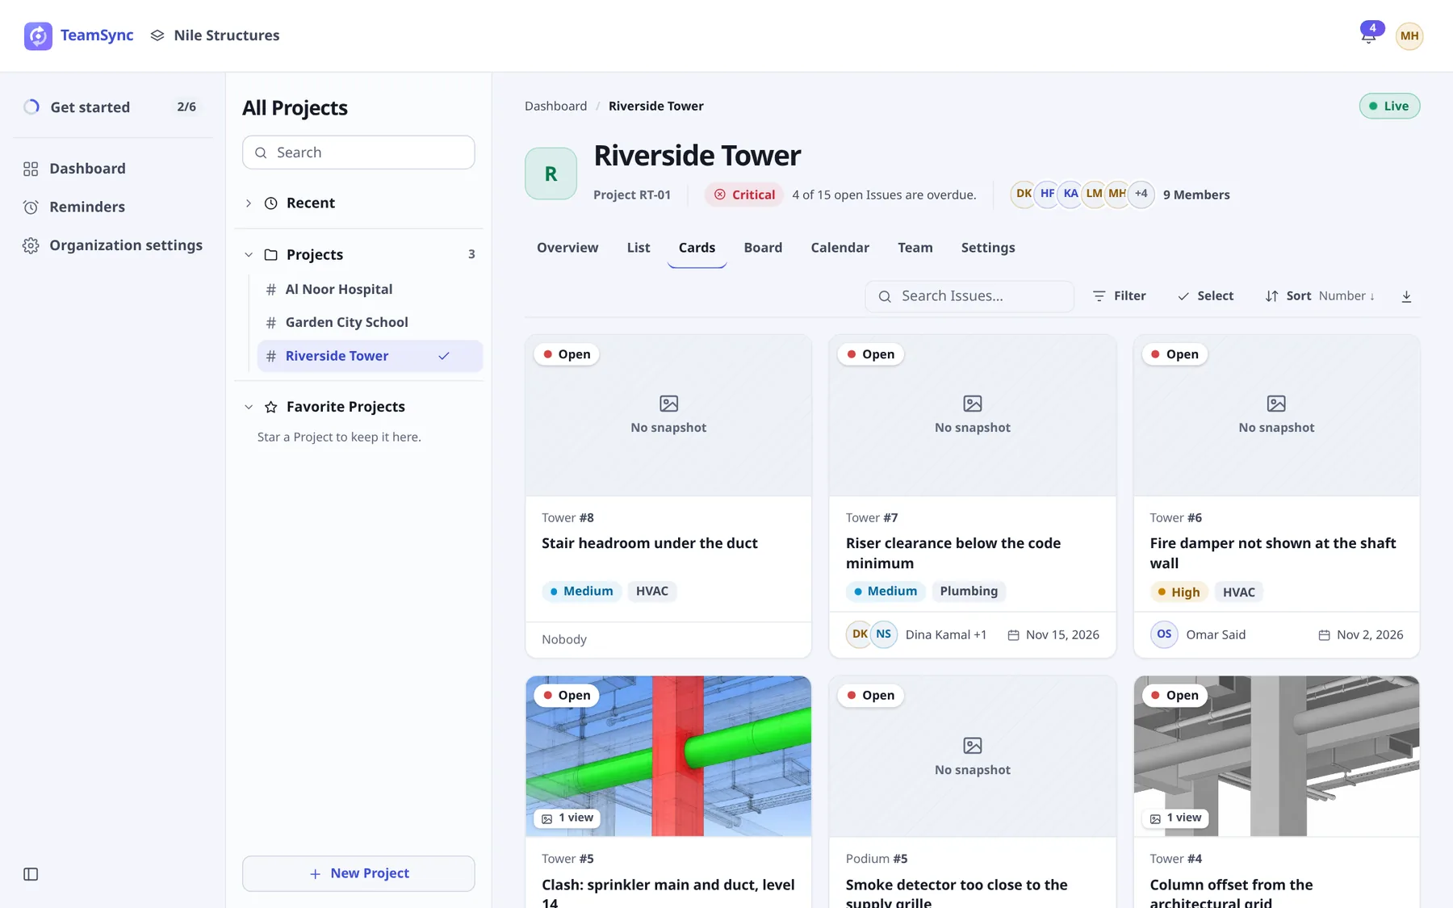Open the Get started checklist
Screen dimensions: 1453x908
(x=113, y=107)
